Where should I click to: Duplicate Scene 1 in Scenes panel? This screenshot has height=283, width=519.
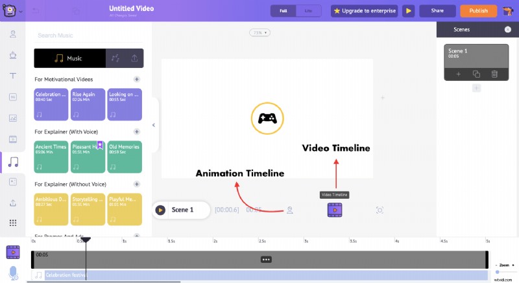(476, 74)
